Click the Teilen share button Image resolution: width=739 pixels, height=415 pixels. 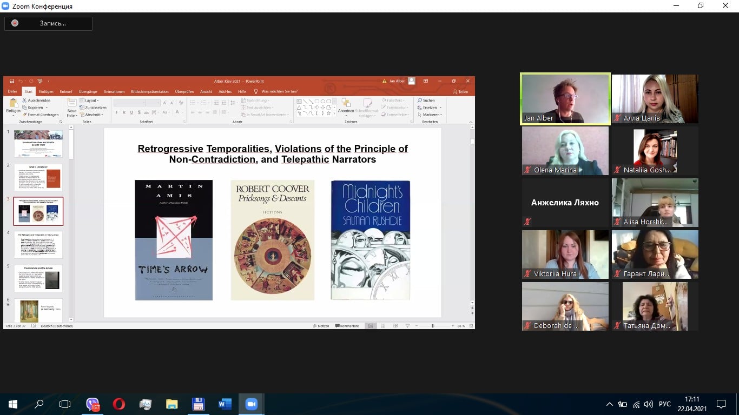[x=460, y=91]
